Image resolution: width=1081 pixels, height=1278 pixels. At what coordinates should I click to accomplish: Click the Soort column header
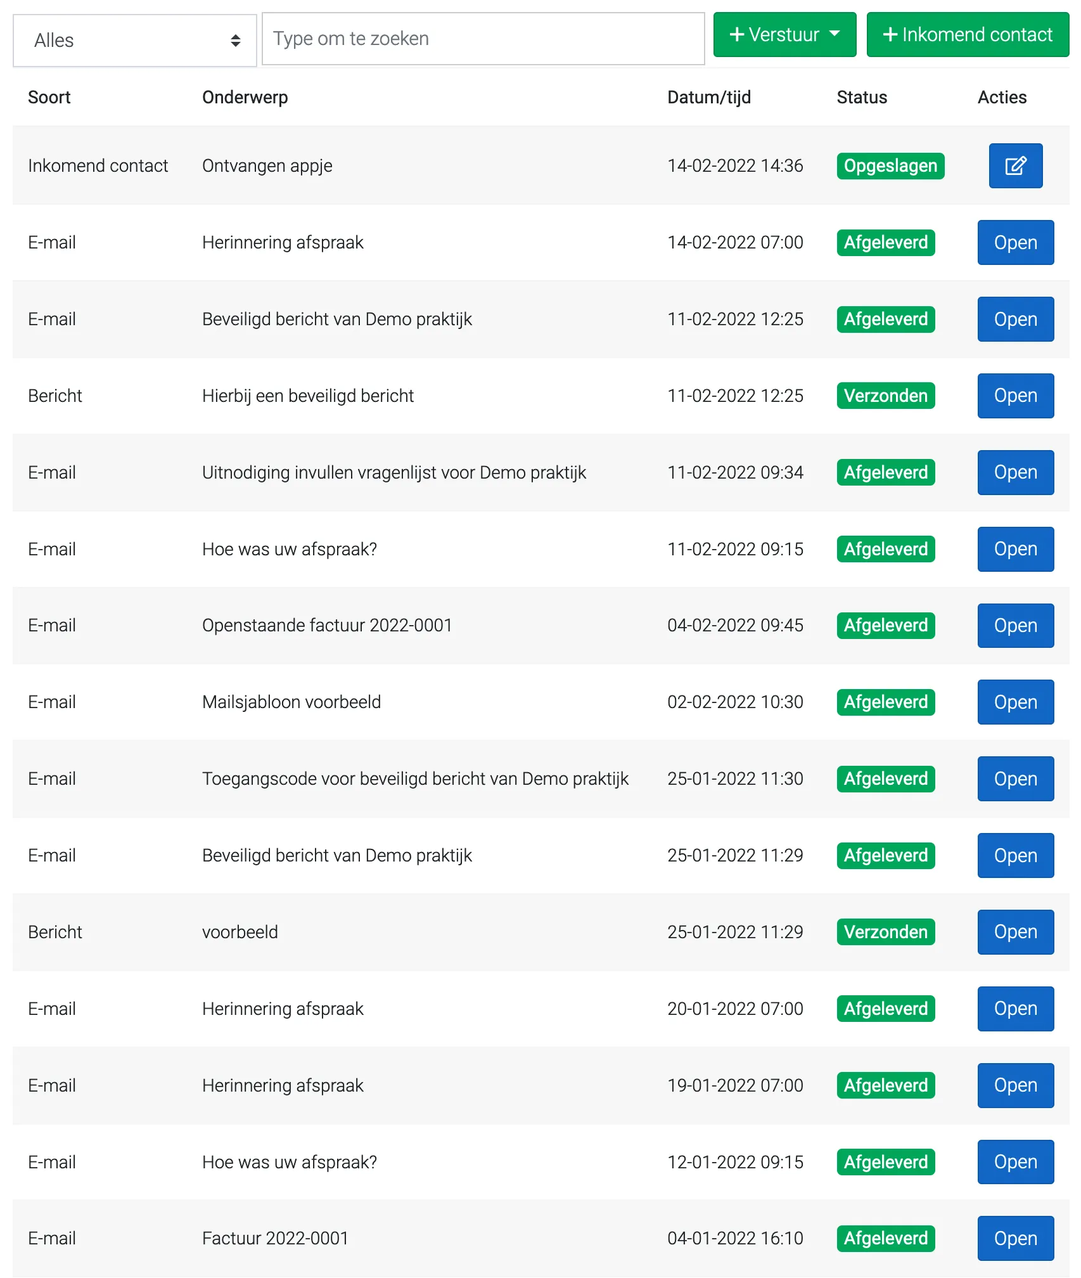tap(49, 97)
